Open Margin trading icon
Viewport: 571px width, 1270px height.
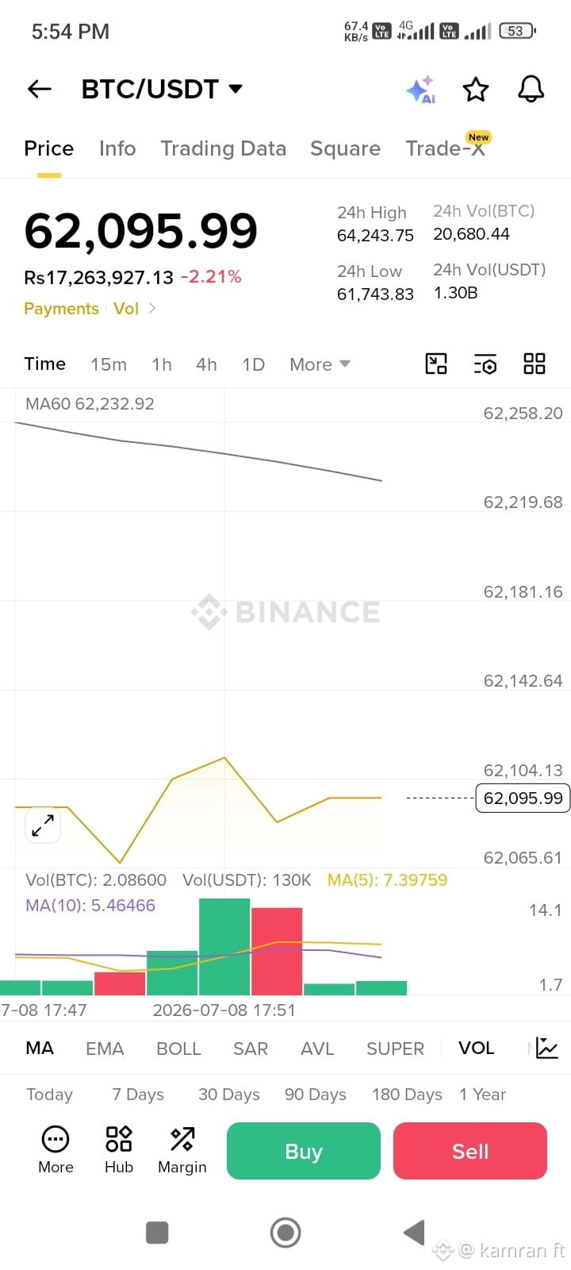182,1149
